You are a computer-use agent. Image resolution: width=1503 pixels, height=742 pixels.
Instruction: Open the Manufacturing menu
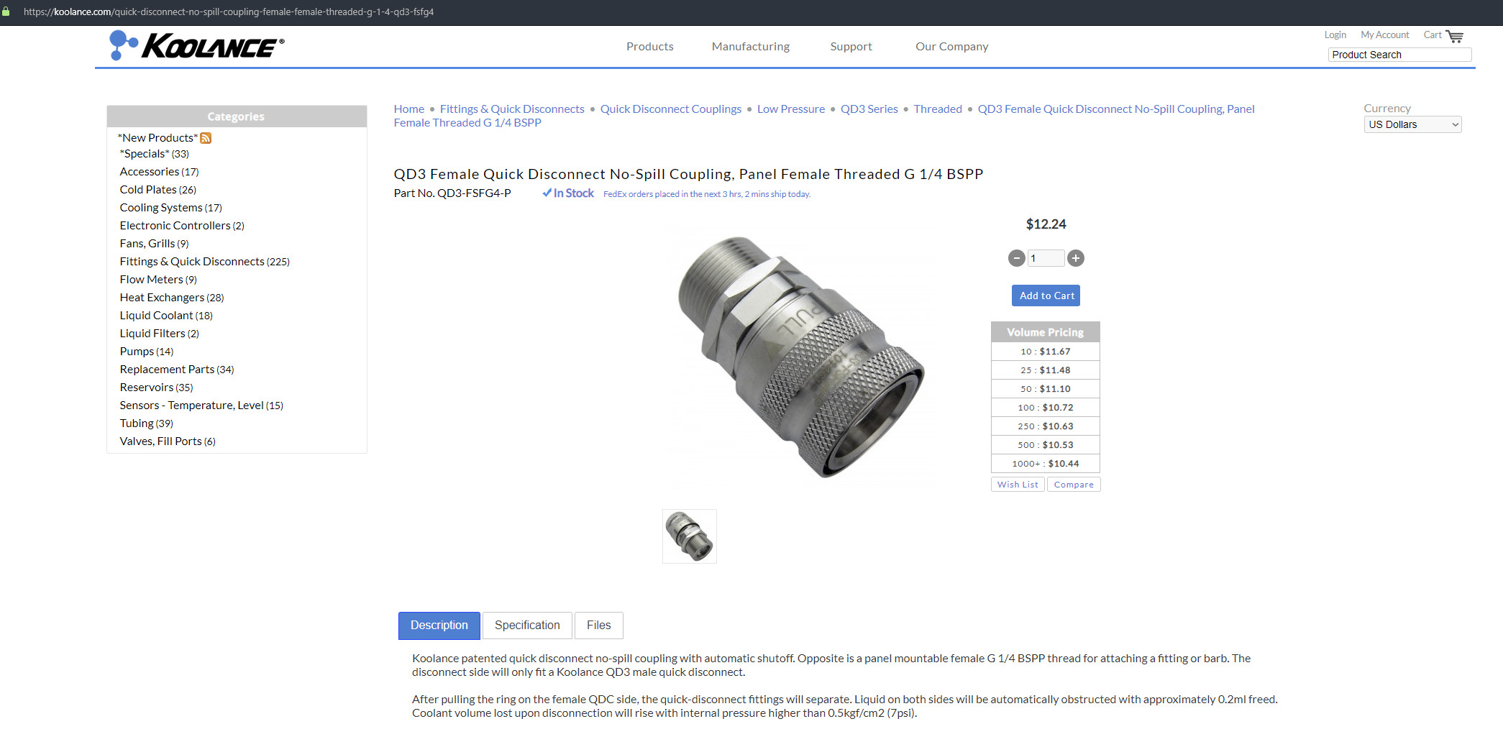coord(751,47)
